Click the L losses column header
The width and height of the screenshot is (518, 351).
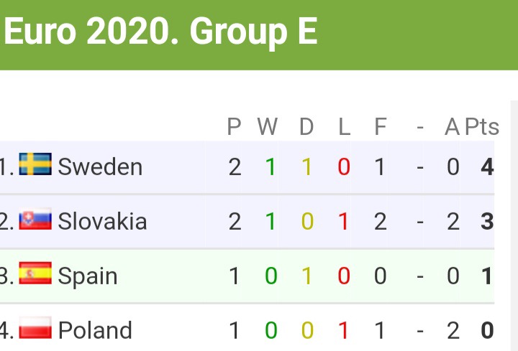[x=344, y=127]
